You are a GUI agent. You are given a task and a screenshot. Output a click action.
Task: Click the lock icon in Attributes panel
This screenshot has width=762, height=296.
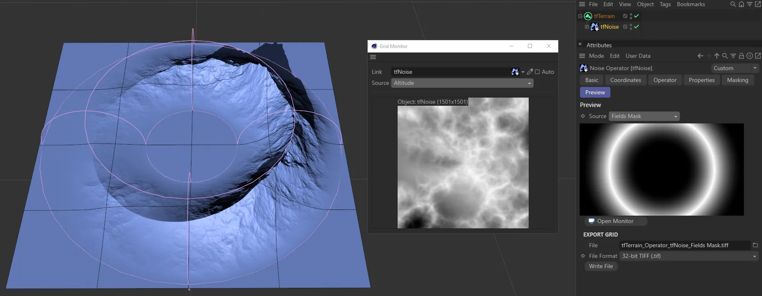(741, 56)
